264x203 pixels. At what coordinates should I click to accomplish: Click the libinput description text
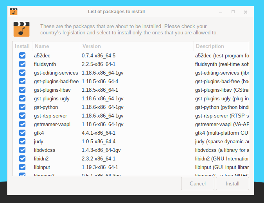tap(222, 167)
